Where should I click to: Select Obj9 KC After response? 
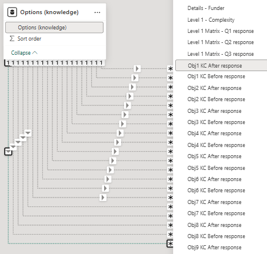coord(214,248)
